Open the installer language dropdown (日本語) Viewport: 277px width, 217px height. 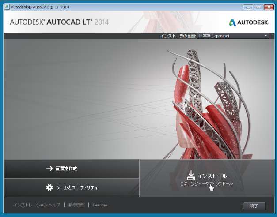pyautogui.click(x=233, y=36)
